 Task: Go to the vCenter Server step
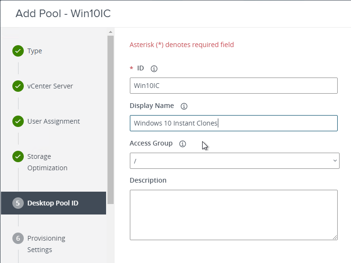[50, 86]
